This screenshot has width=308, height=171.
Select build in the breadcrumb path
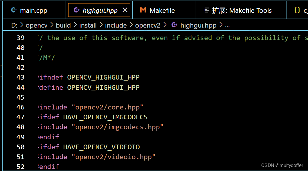[63, 25]
